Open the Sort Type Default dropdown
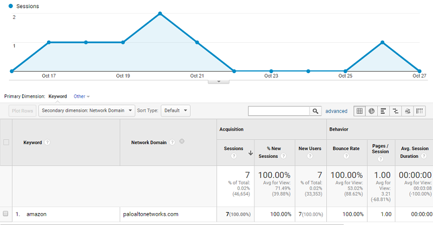This screenshot has height=225, width=433. coord(176,111)
